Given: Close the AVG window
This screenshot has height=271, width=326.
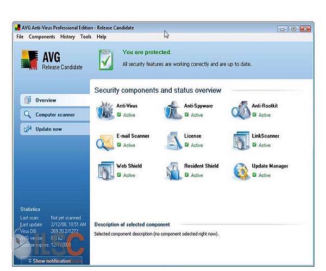Looking at the screenshot, I should coord(305,29).
